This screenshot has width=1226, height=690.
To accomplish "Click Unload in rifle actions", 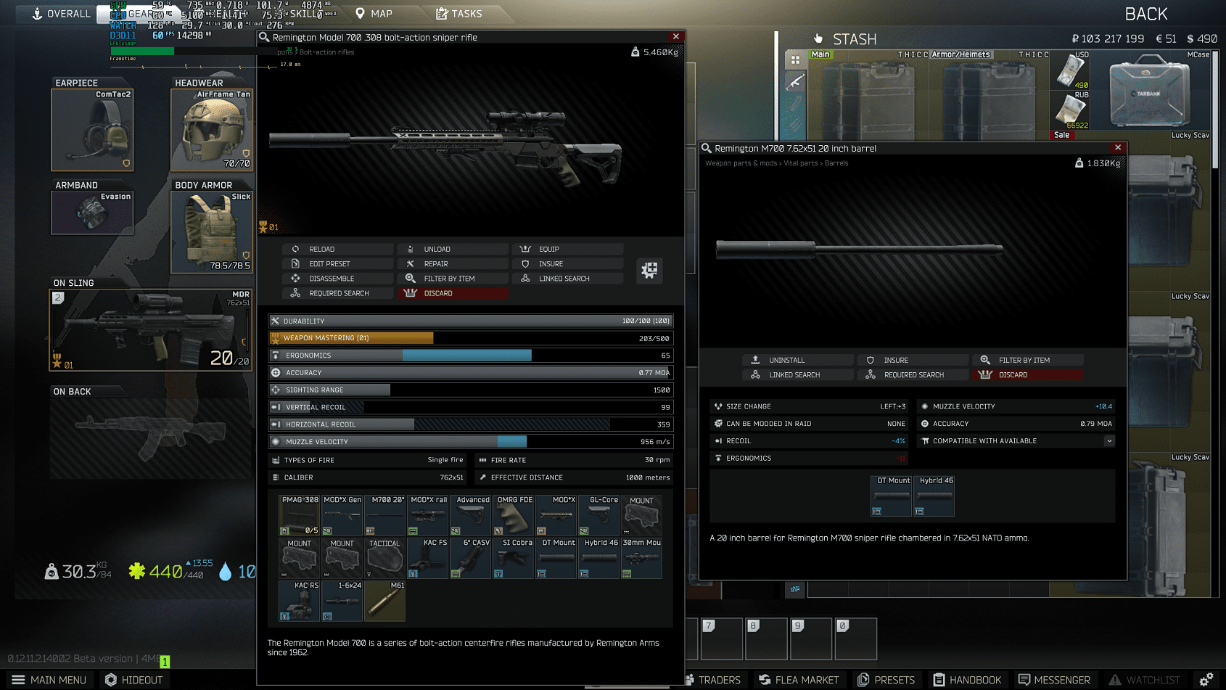I will click(453, 249).
